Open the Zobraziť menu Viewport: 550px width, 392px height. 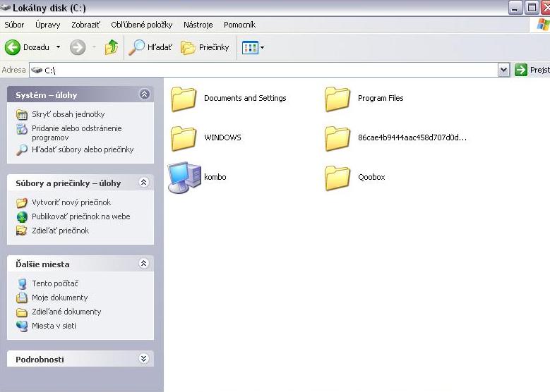[85, 25]
